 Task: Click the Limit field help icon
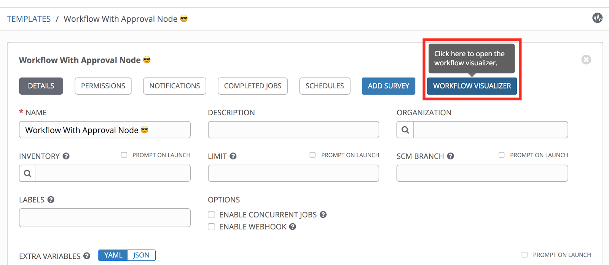coord(233,156)
